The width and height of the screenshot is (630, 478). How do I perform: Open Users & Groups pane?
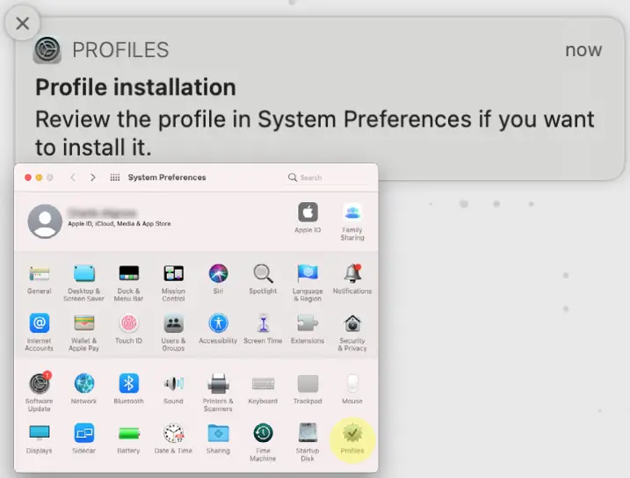(x=173, y=332)
